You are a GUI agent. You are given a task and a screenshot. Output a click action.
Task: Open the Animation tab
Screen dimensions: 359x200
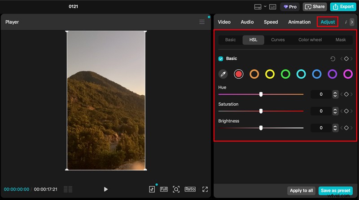299,22
